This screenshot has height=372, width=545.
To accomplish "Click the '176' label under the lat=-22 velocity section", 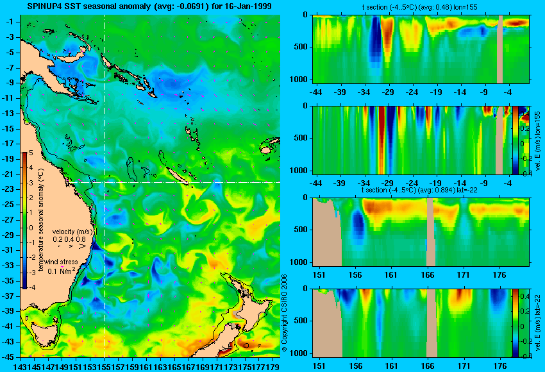I will [500, 366].
